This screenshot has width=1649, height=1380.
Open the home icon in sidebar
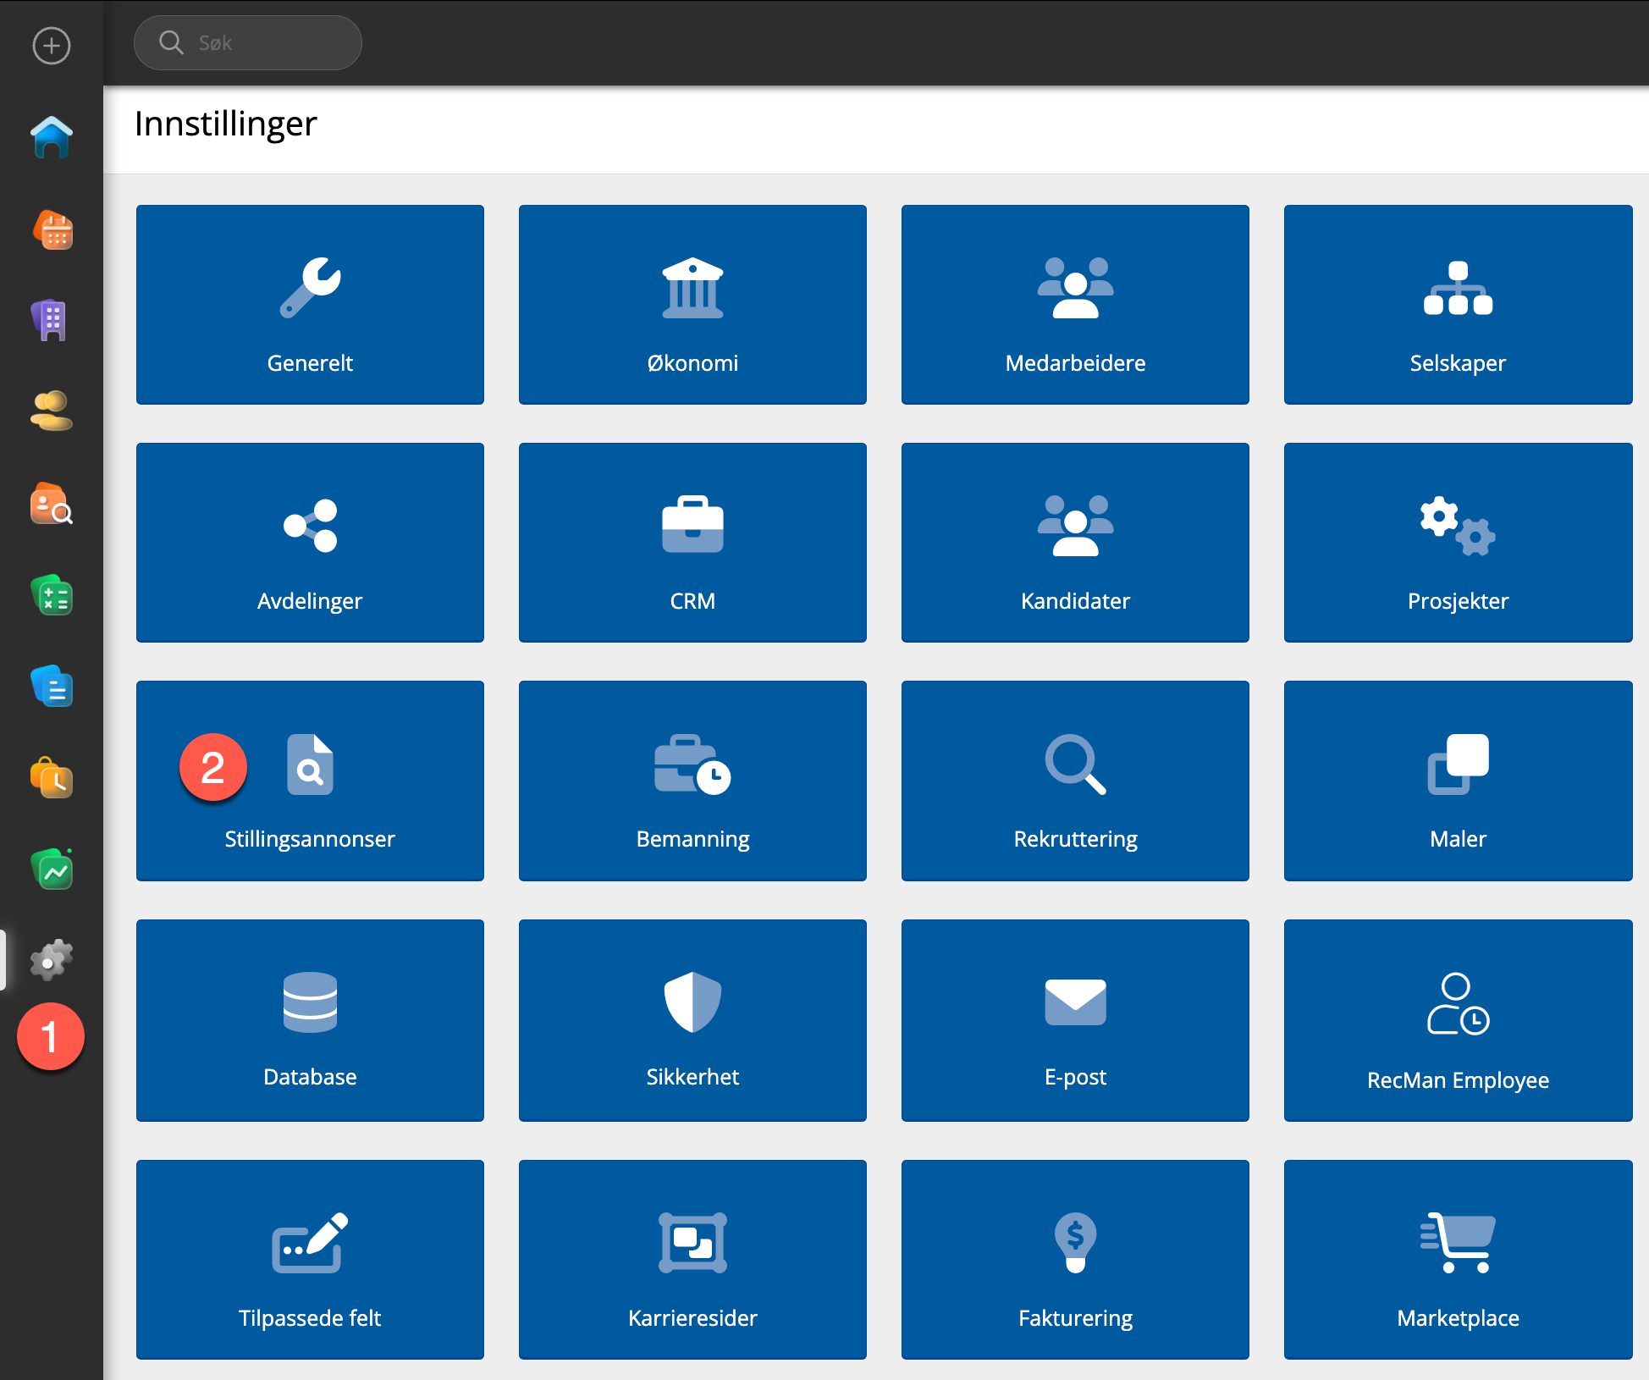click(x=52, y=137)
